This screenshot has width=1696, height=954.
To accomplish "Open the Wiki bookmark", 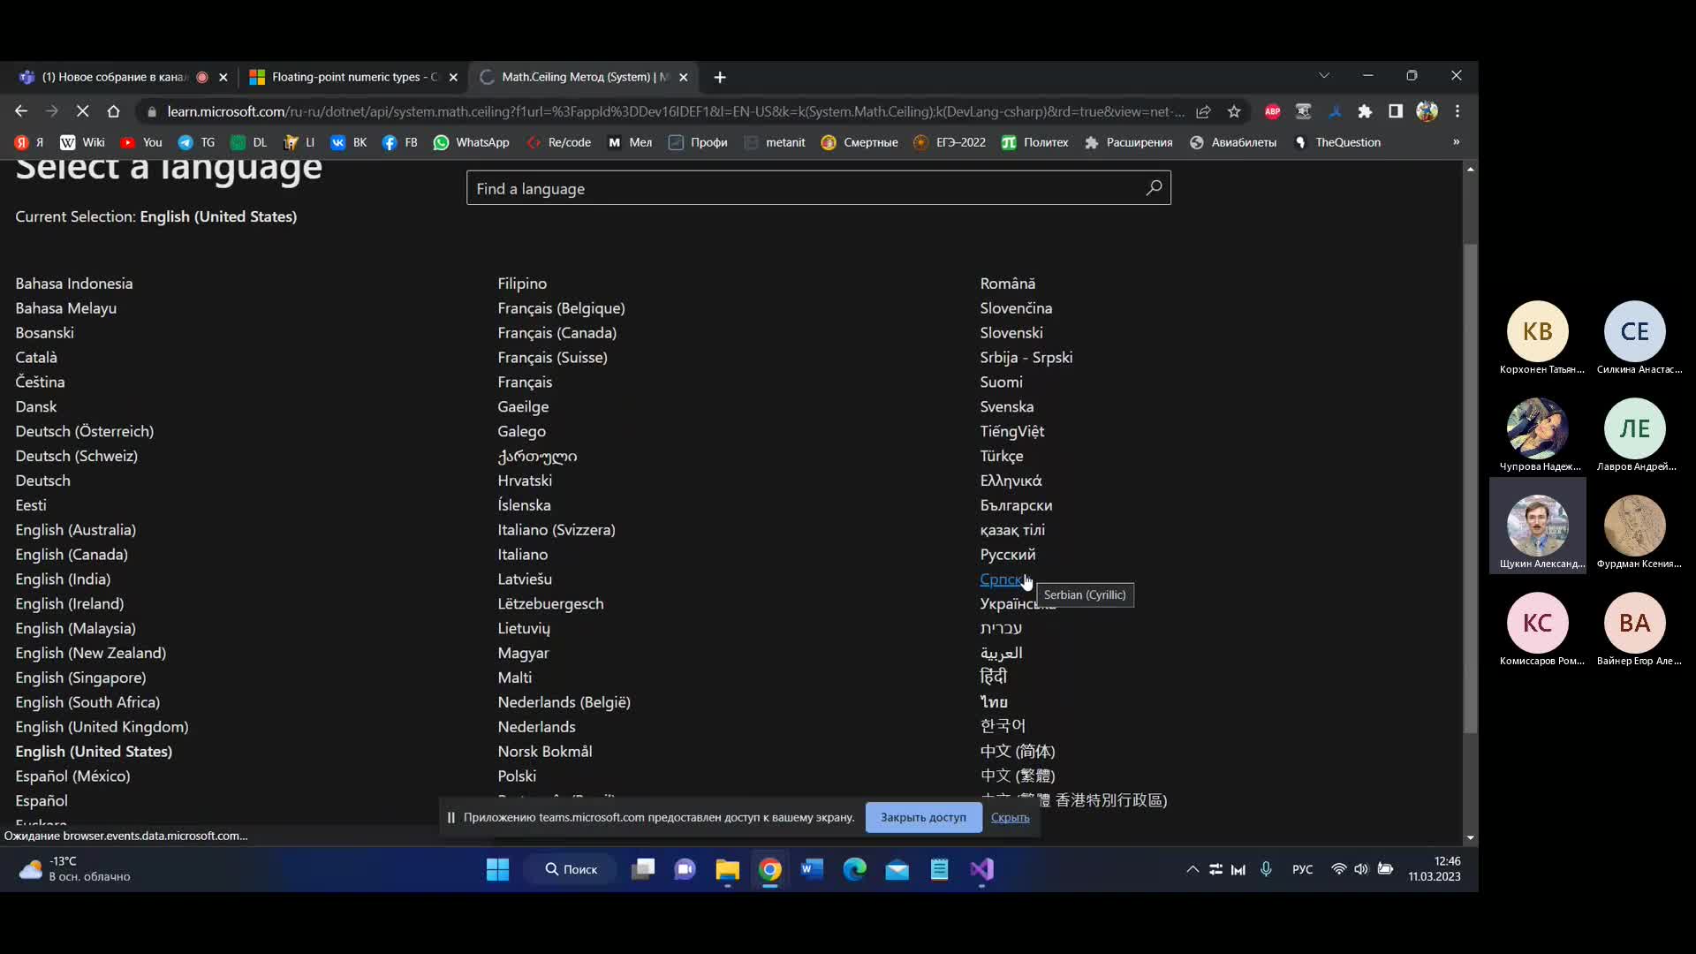I will (82, 142).
